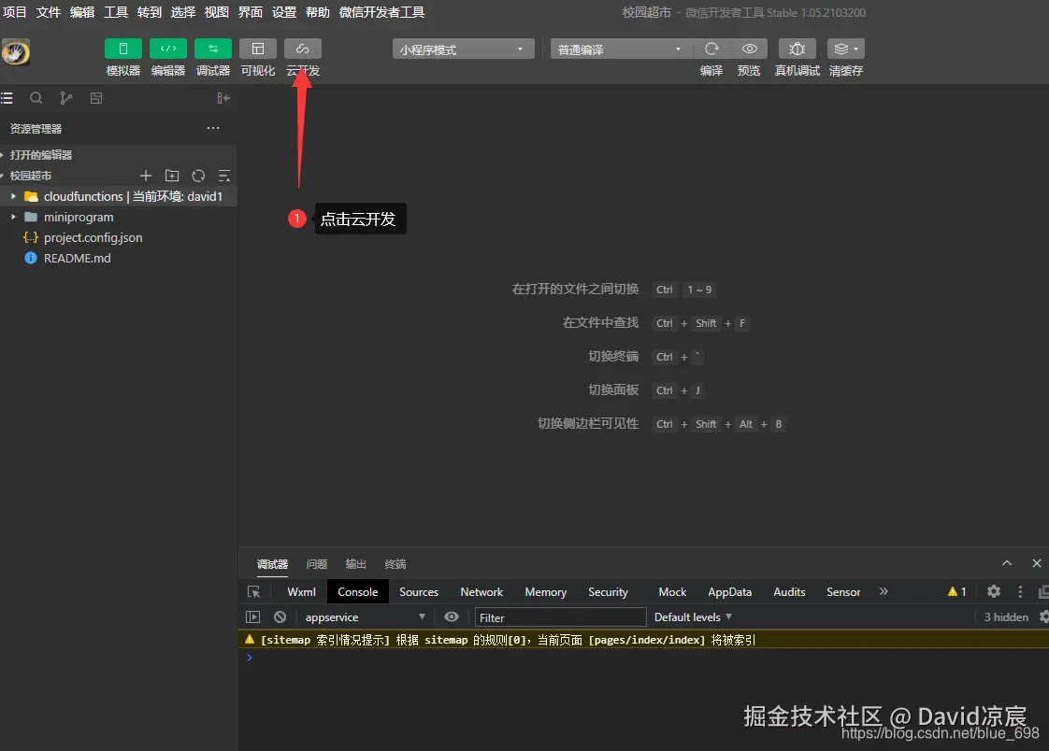Open the 普通编译 compile mode dropdown

(620, 48)
